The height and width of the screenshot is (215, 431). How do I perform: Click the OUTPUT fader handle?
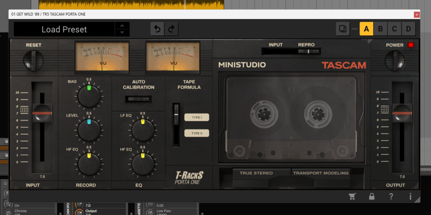402,113
